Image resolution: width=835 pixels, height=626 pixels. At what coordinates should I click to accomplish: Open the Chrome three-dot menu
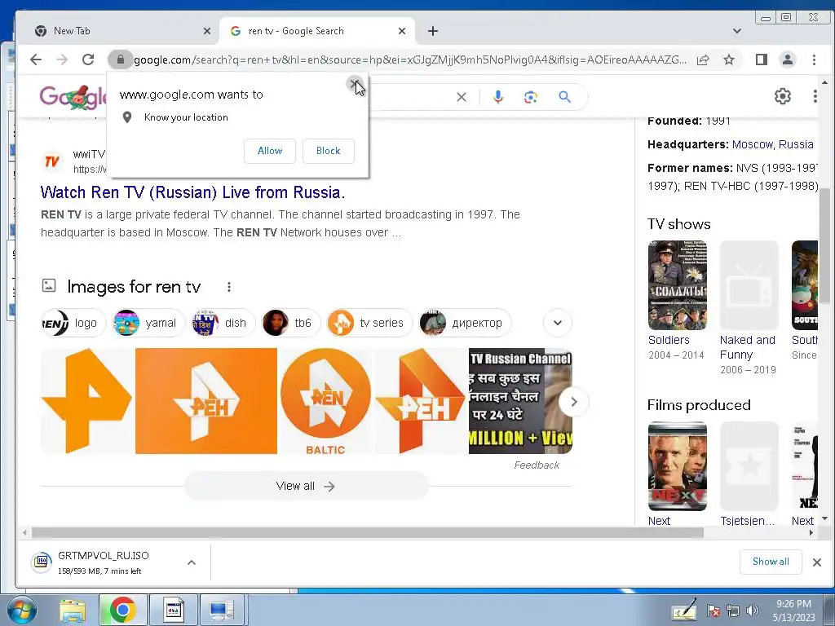[x=814, y=60]
